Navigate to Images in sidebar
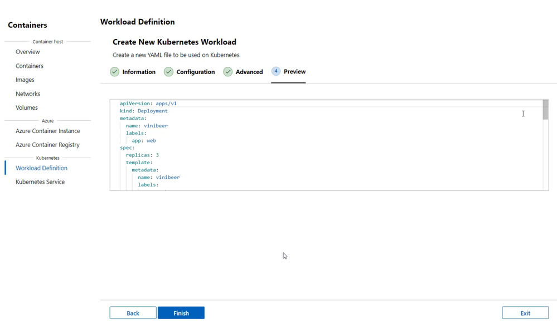Image resolution: width=557 pixels, height=324 pixels. click(25, 80)
